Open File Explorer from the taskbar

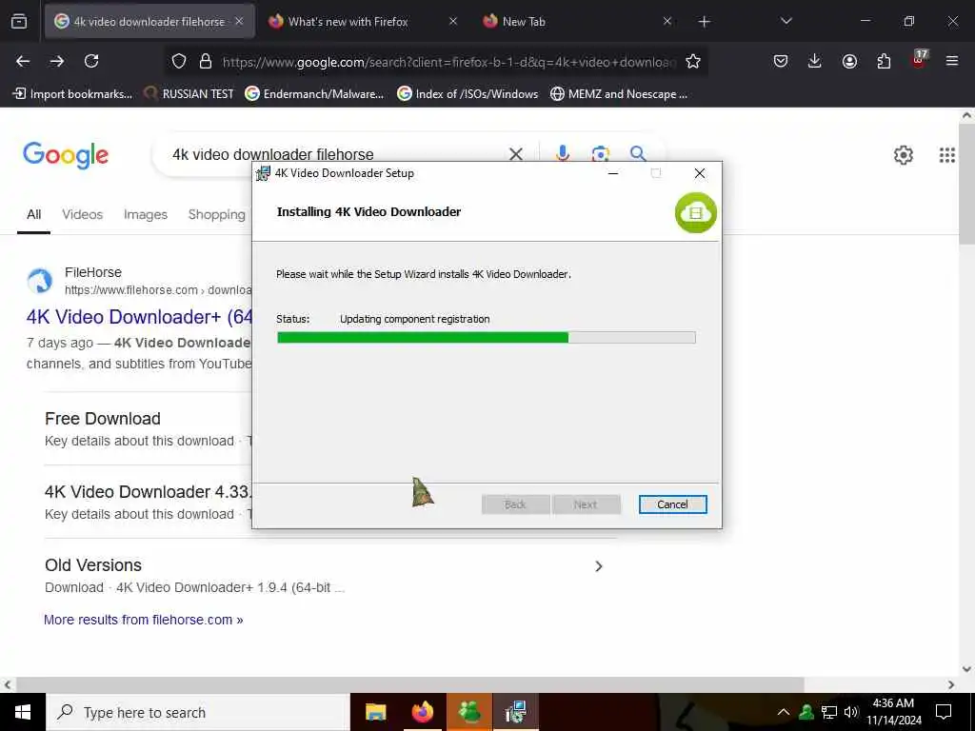(x=375, y=712)
